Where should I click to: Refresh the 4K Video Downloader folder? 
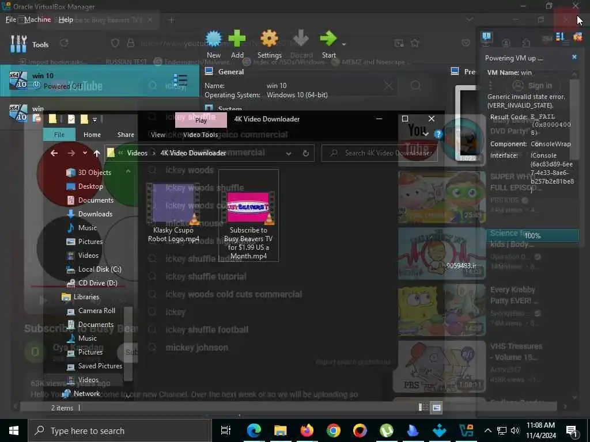tap(306, 153)
